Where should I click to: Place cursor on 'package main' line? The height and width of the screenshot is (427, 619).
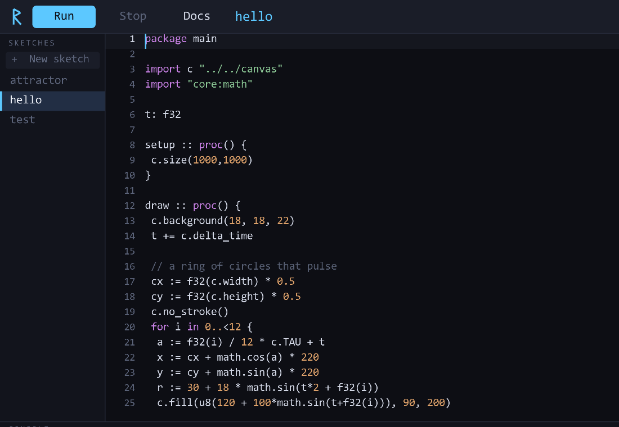[181, 39]
